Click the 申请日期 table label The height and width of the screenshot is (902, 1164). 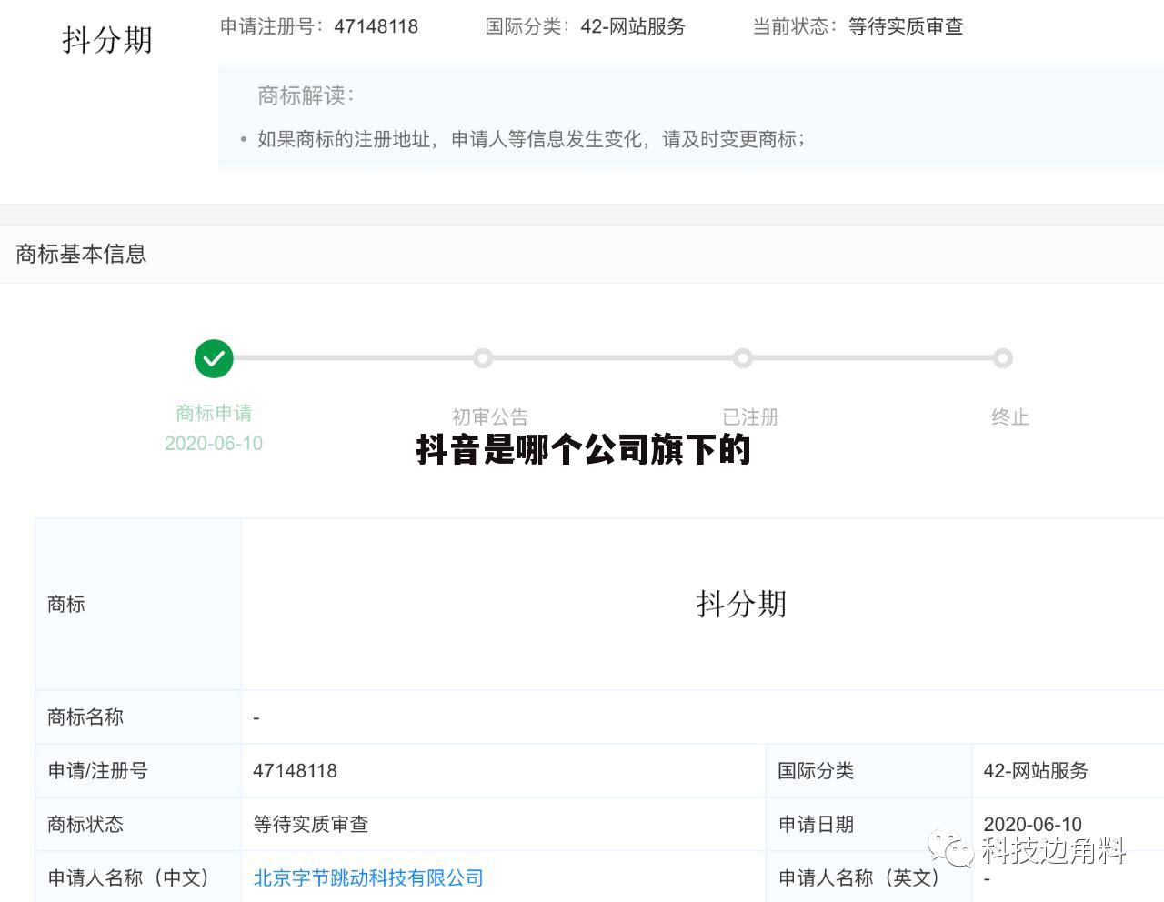[816, 824]
